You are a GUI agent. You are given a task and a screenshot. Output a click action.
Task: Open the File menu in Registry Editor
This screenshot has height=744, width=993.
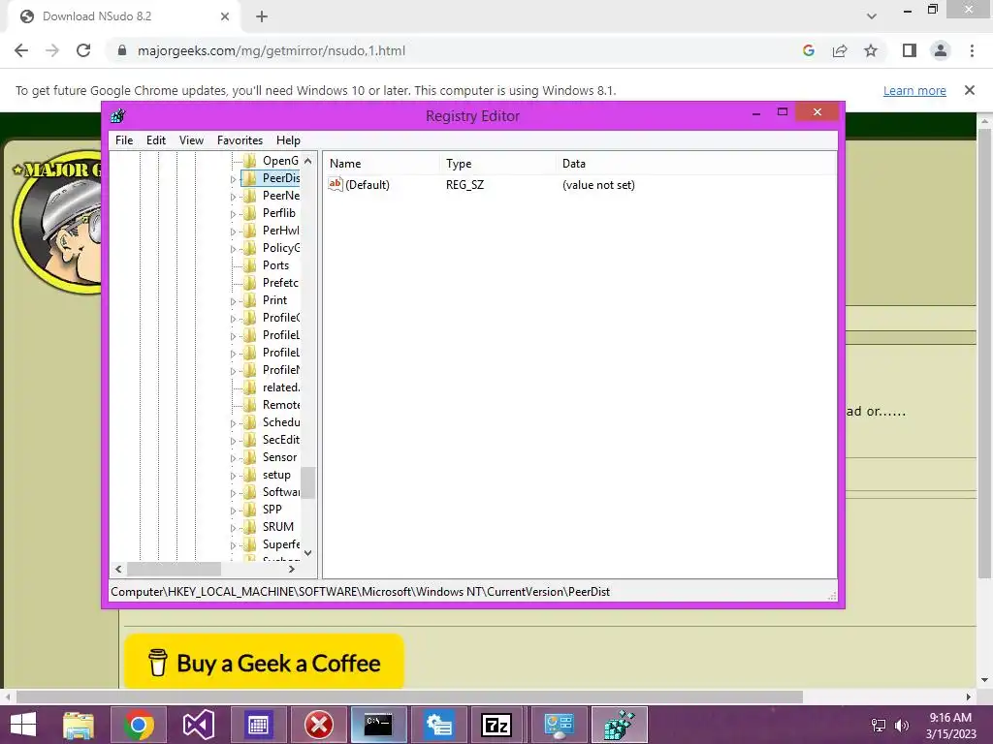click(124, 140)
